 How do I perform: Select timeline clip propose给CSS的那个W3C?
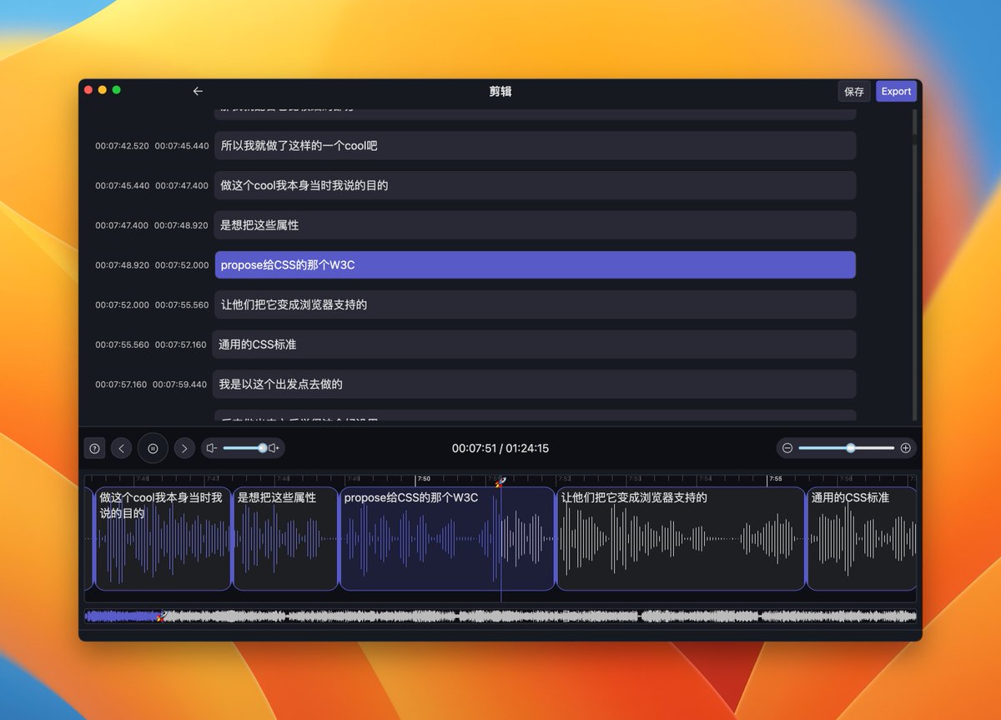click(x=447, y=539)
